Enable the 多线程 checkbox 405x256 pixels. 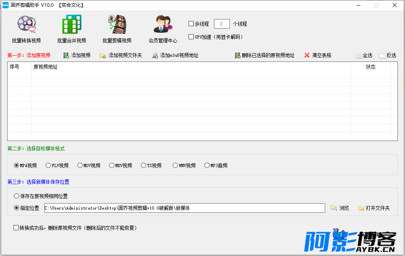(x=191, y=24)
